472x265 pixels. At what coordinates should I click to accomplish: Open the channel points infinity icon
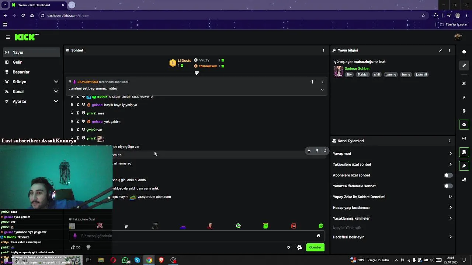[76, 247]
